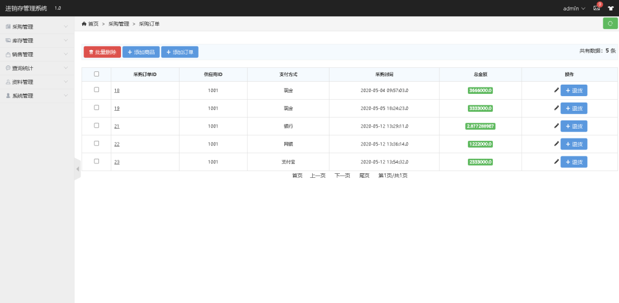Viewport: 619px width, 303px height.
Task: Click the home icon in the breadcrumb
Action: (x=84, y=24)
